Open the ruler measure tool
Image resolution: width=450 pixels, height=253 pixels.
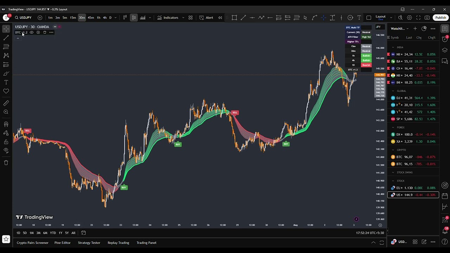tap(6, 103)
